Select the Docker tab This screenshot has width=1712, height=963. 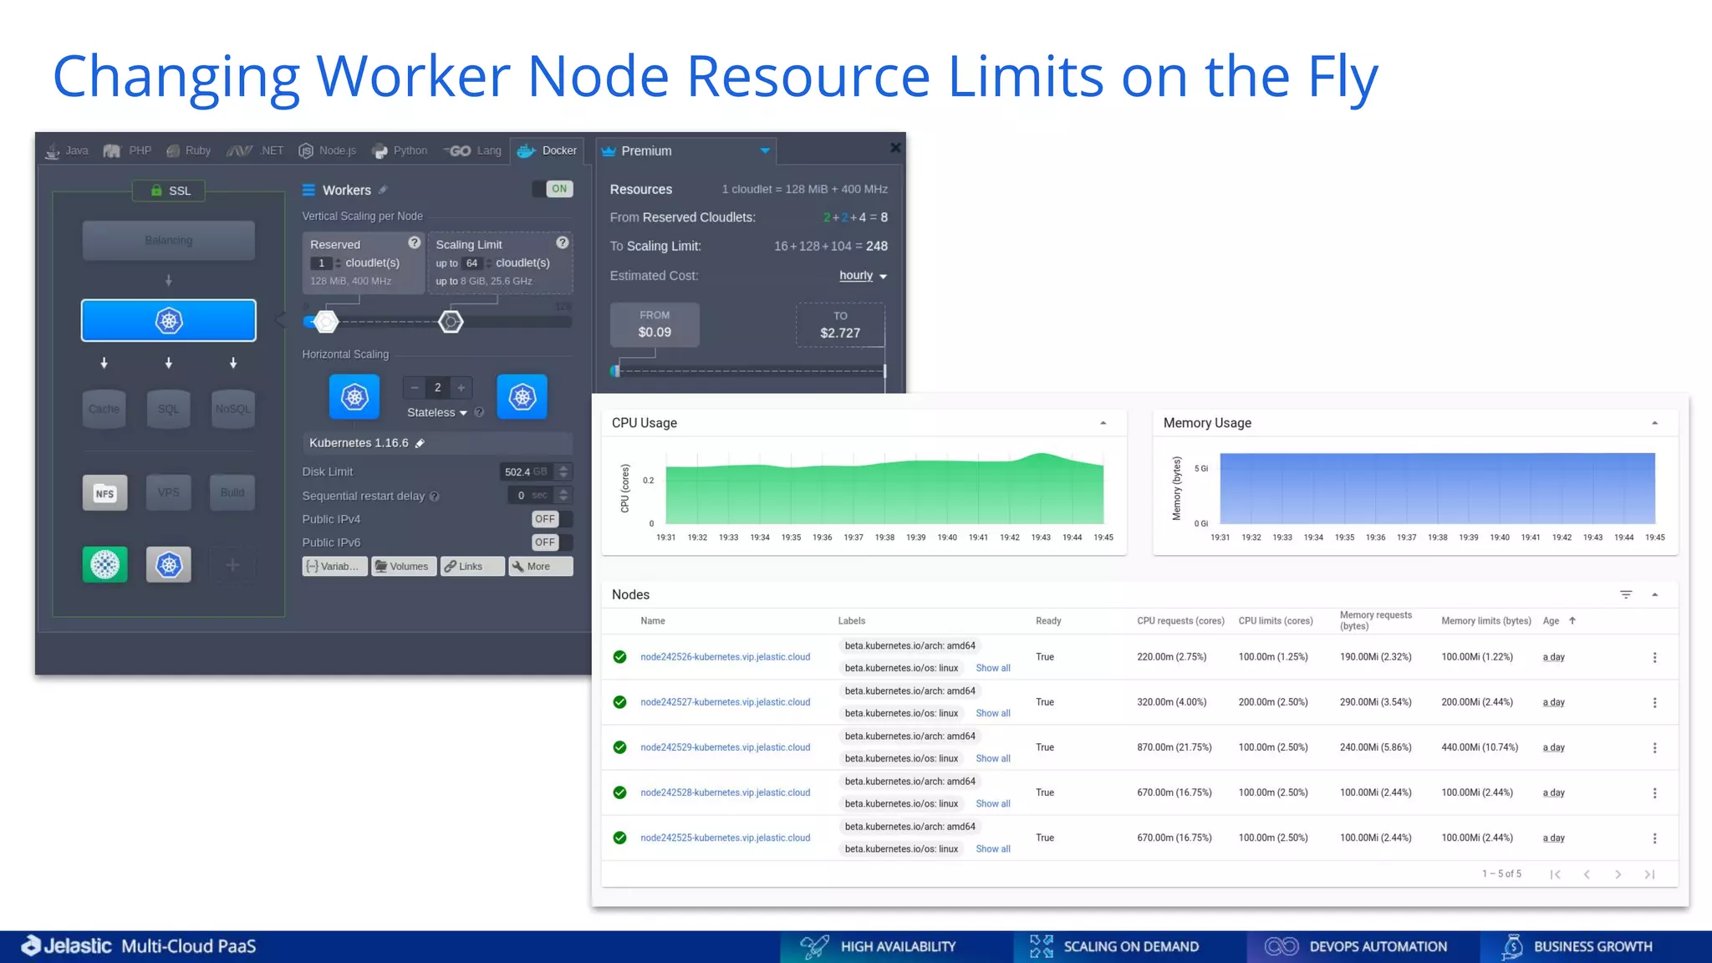click(x=547, y=150)
